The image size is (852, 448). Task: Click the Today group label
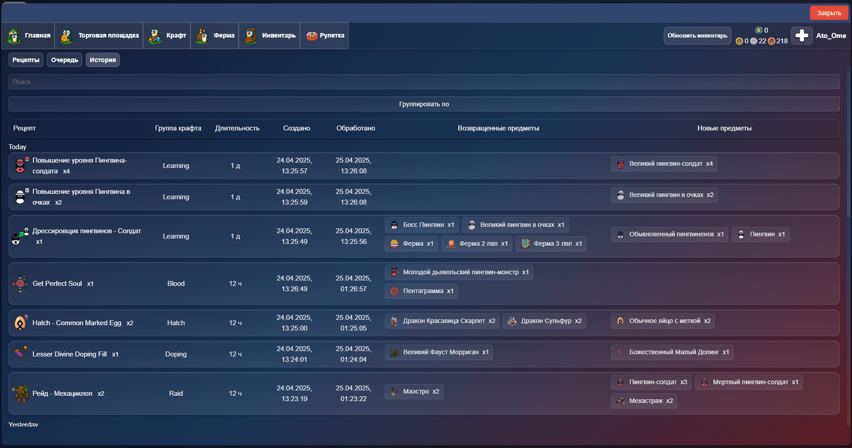17,147
